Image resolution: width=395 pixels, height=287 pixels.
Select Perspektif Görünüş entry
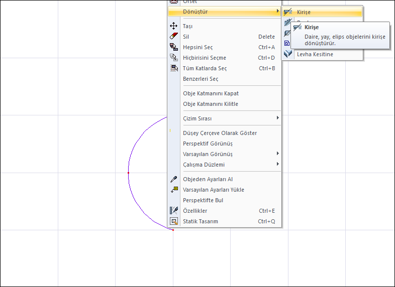click(x=224, y=144)
